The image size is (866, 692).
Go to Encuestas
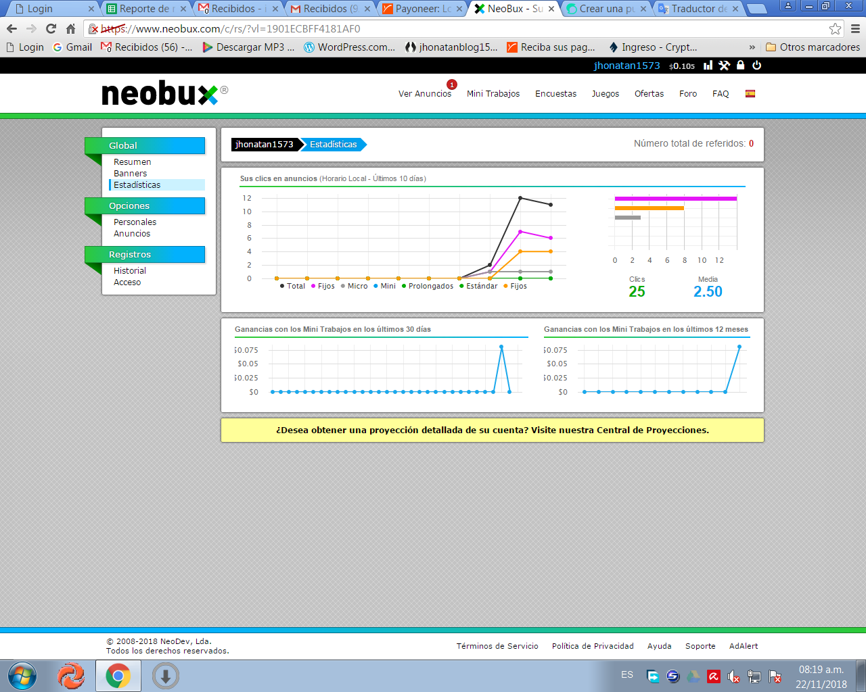point(556,94)
